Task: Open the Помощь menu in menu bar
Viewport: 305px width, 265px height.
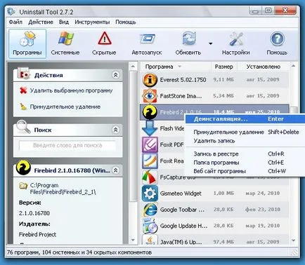Action: pyautogui.click(x=126, y=22)
